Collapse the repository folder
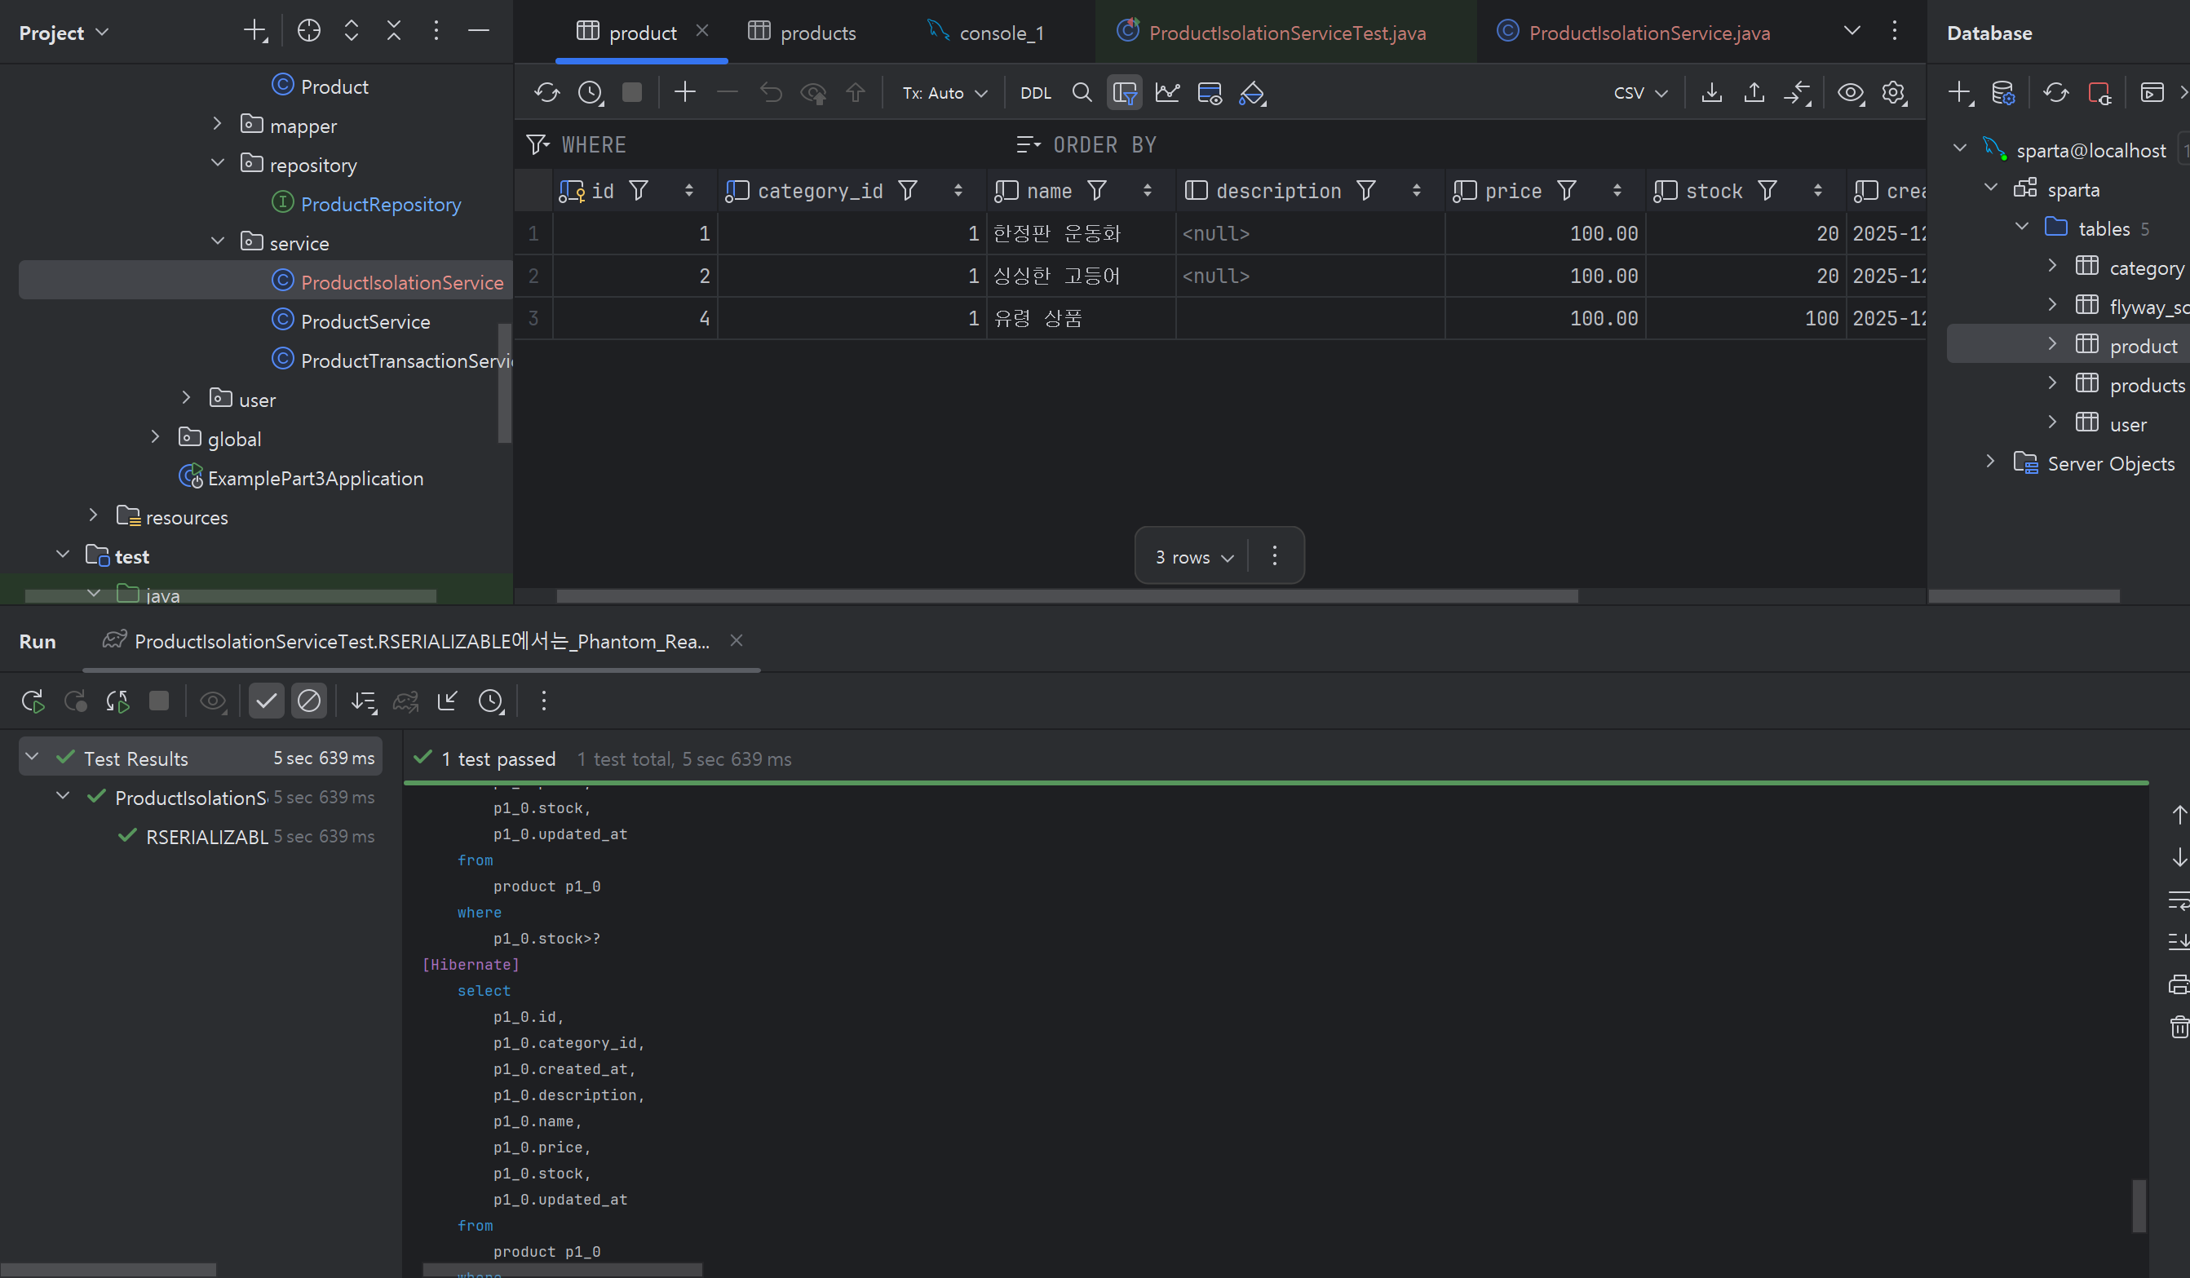 tap(217, 163)
